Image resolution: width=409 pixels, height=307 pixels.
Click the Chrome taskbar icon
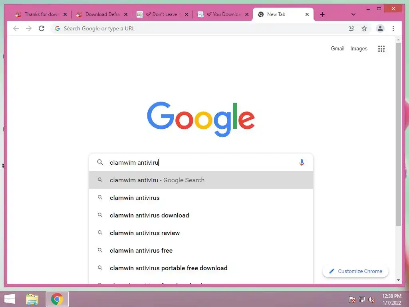(57, 299)
